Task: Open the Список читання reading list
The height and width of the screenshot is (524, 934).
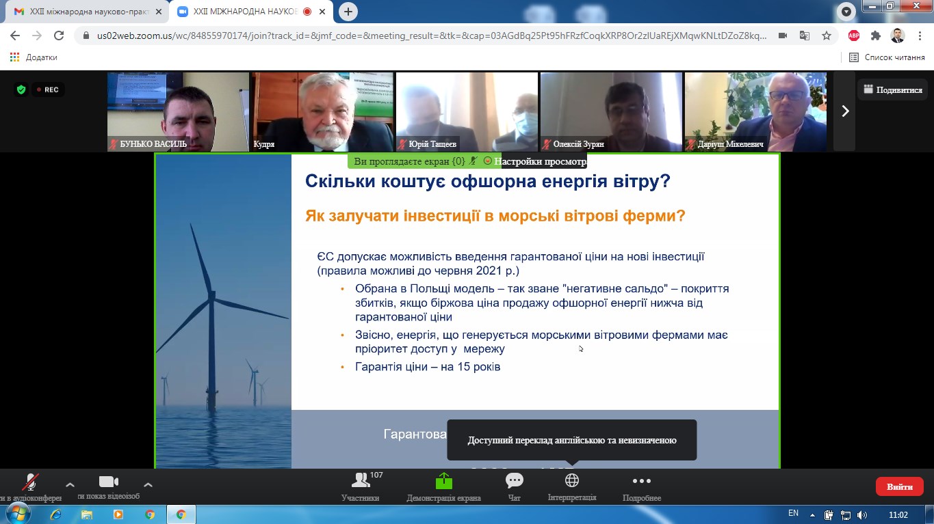Action: [x=887, y=57]
